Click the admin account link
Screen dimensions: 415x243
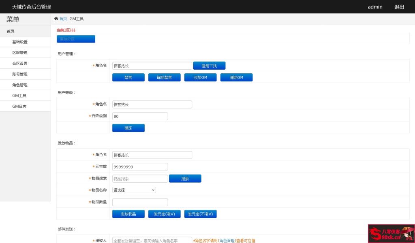coord(375,6)
